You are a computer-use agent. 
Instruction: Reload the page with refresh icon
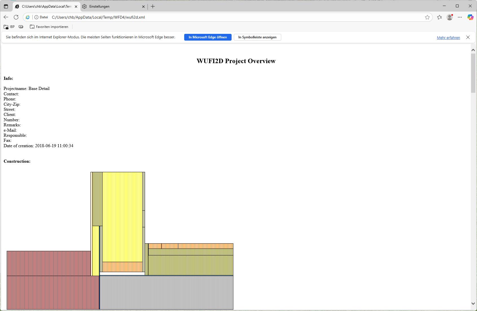click(16, 17)
